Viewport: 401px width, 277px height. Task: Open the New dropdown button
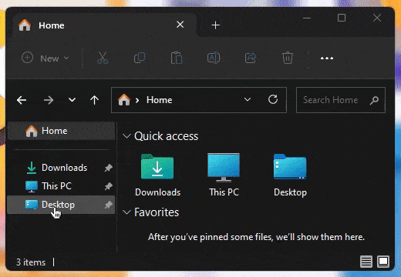click(45, 58)
